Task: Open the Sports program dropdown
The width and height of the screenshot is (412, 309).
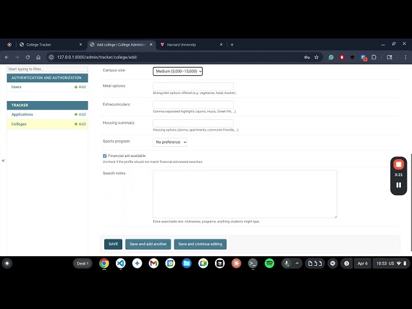Action: [x=170, y=142]
